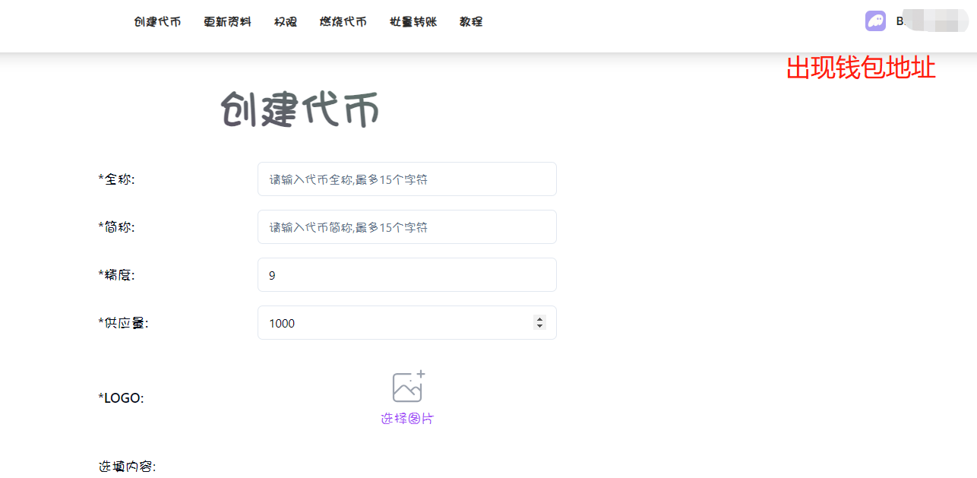Click the connected wallet address button

925,21
